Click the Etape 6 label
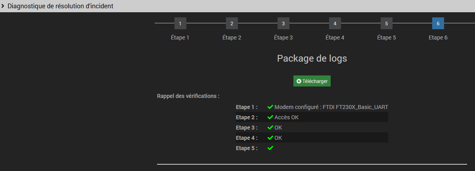Image resolution: width=475 pixels, height=171 pixels. point(438,38)
